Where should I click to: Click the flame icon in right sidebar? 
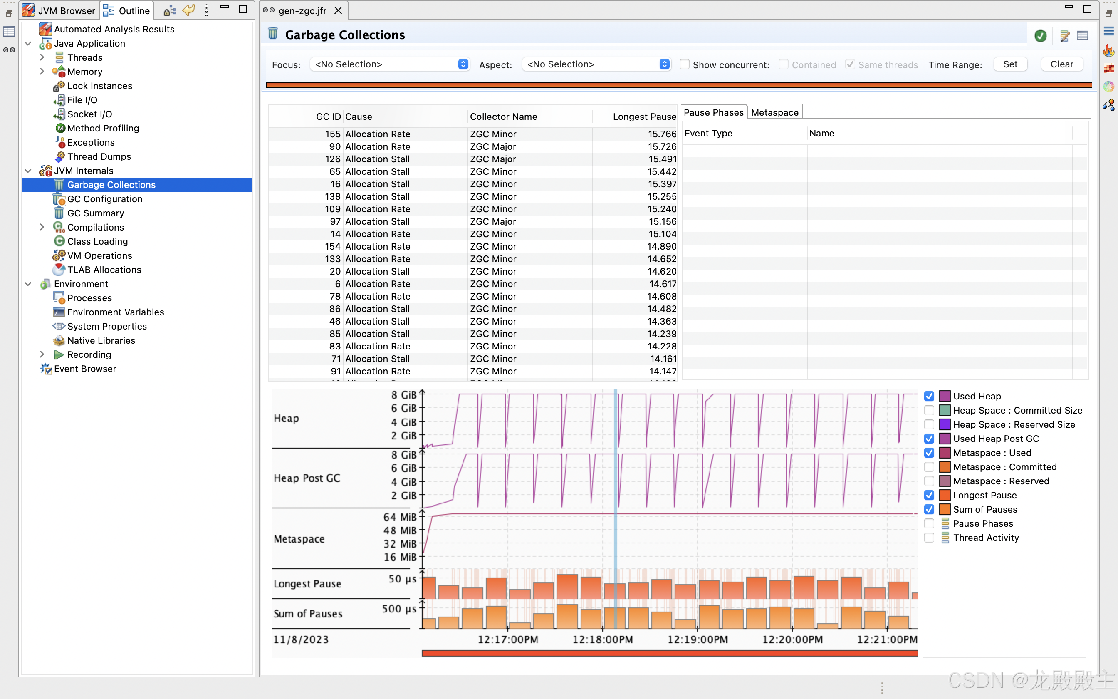click(x=1109, y=50)
